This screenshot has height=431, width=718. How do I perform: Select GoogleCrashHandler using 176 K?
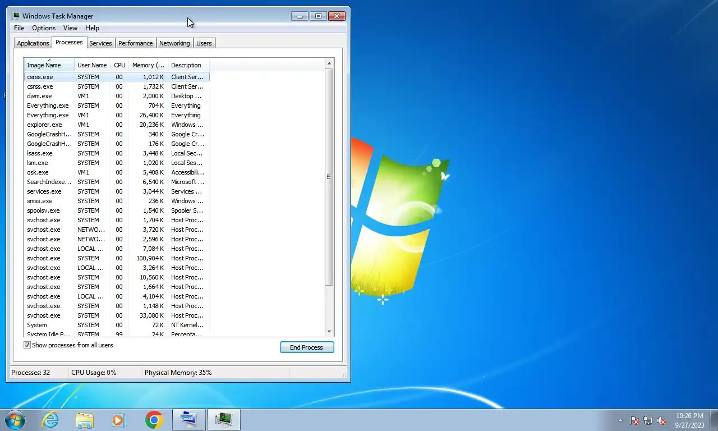click(x=117, y=144)
